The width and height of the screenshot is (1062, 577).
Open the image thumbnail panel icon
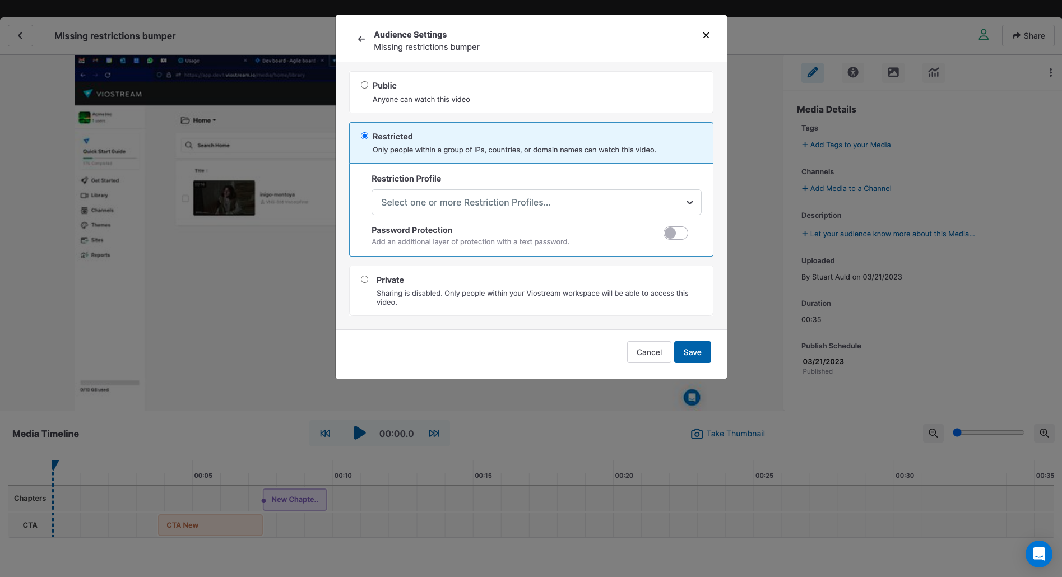pyautogui.click(x=893, y=72)
